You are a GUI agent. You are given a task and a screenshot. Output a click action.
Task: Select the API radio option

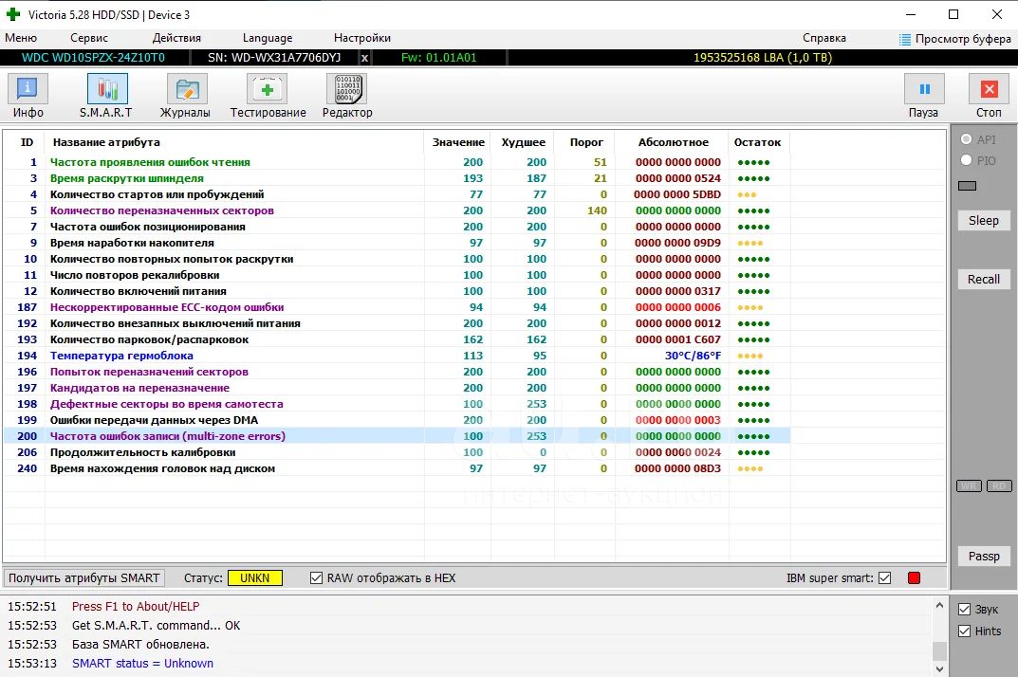[x=966, y=138]
